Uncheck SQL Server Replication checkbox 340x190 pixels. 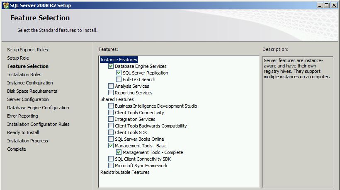click(119, 73)
